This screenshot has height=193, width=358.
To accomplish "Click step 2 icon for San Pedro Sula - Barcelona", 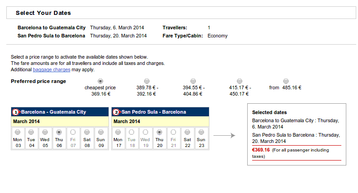I will pos(117,112).
